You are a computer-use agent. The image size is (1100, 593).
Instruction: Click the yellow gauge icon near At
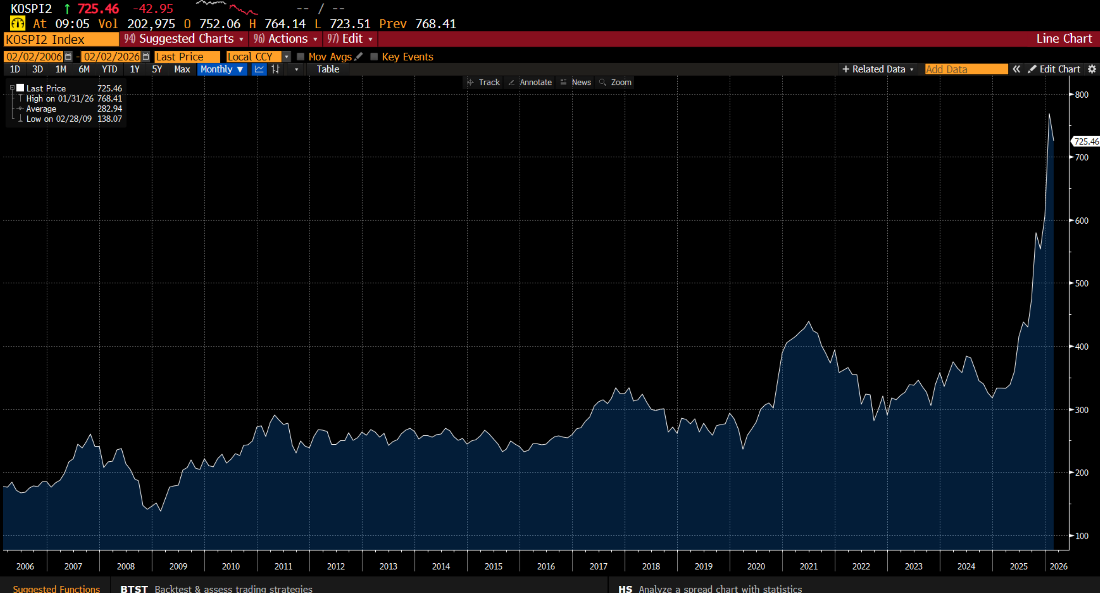(17, 24)
